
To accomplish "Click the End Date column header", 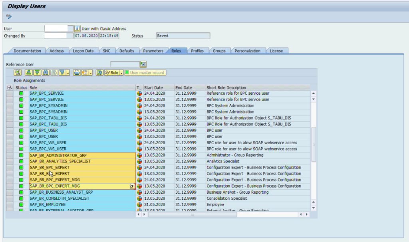I will (x=190, y=87).
